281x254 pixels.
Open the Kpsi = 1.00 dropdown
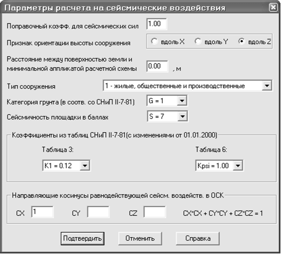(219, 166)
